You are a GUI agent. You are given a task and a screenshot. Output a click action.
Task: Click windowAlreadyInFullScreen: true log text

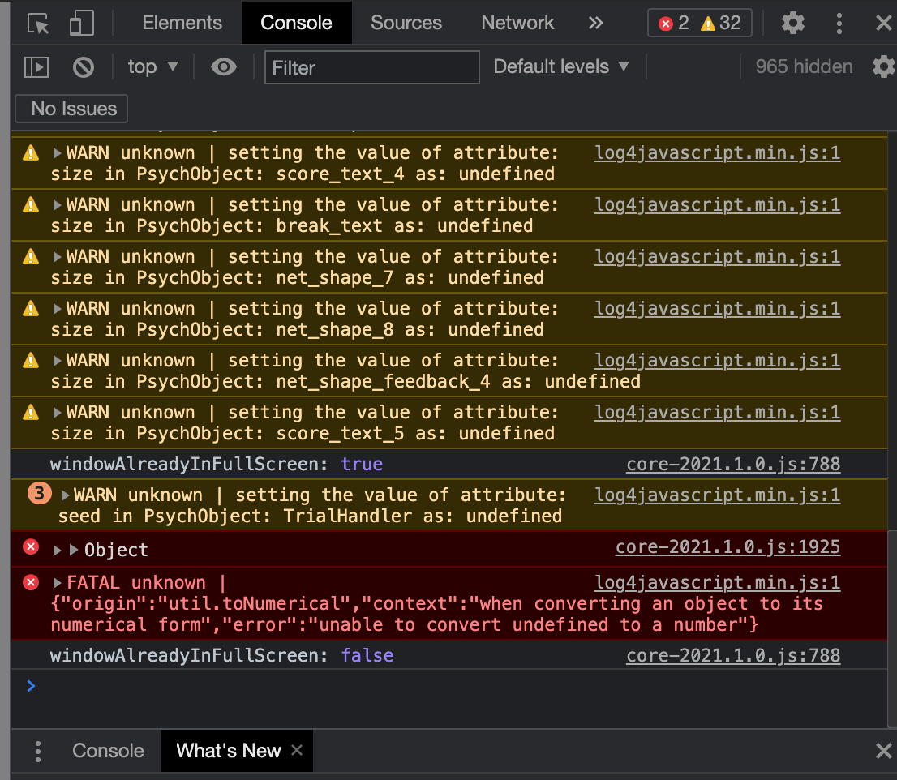[x=217, y=465]
